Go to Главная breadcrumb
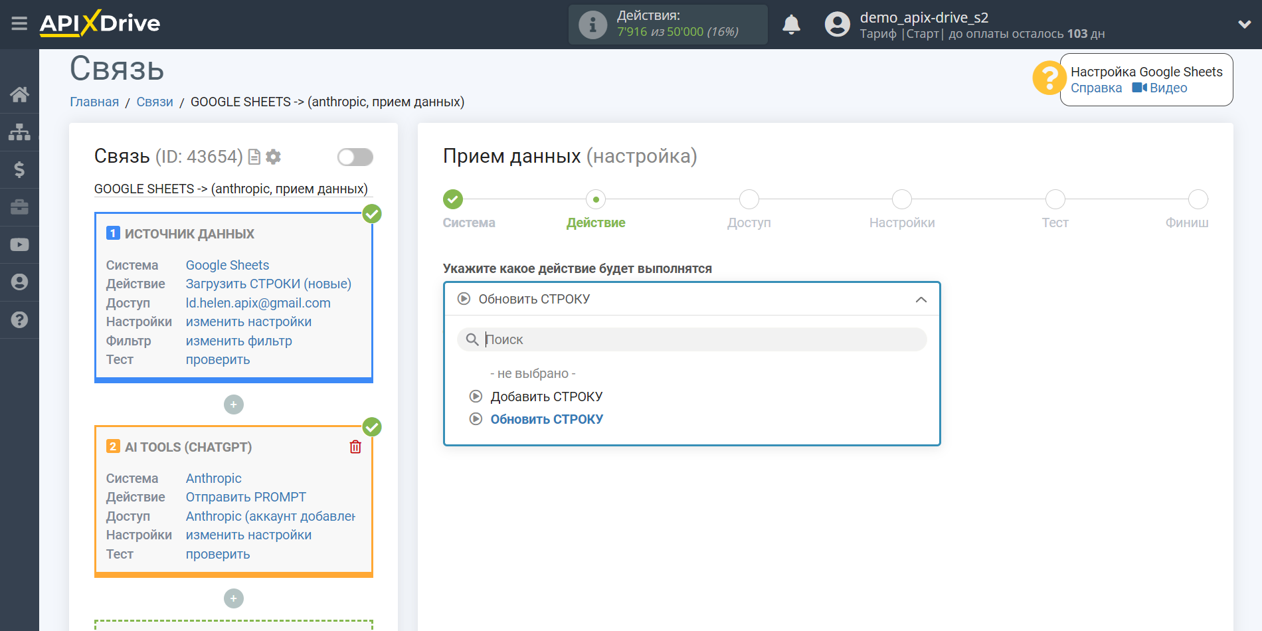 (x=94, y=102)
